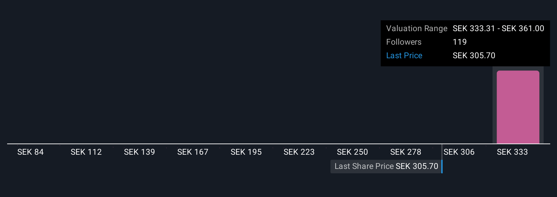Select the SEK 195 axis label
The height and width of the screenshot is (197, 557).
[246, 152]
